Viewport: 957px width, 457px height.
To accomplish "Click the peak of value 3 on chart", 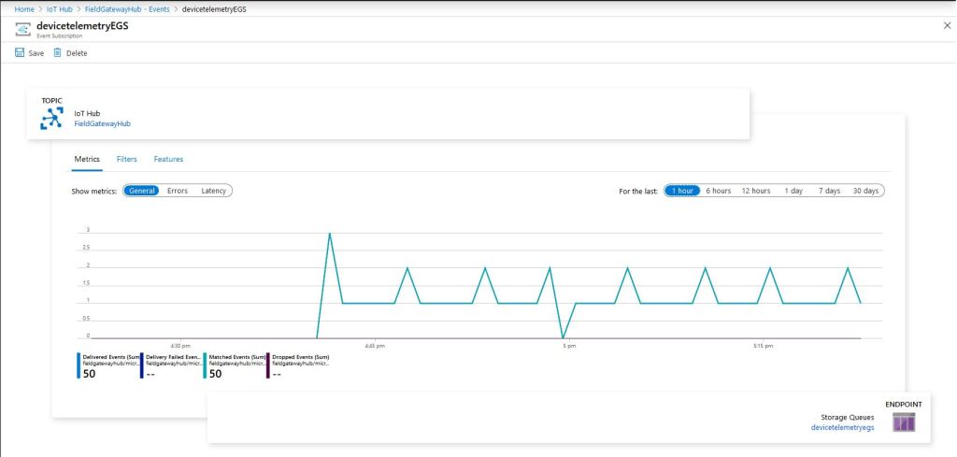I will click(329, 234).
